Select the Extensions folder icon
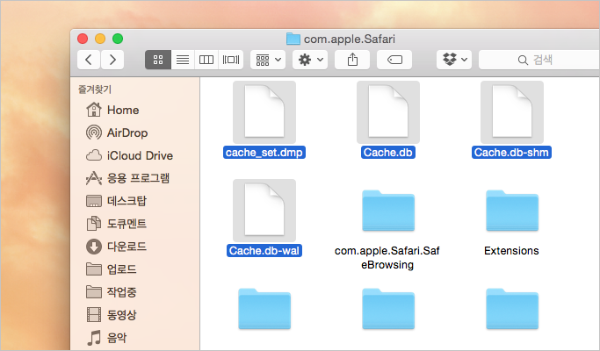The height and width of the screenshot is (351, 600). pyautogui.click(x=512, y=211)
